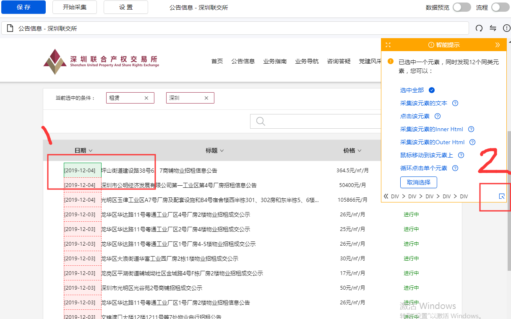The height and width of the screenshot is (319, 511).
Task: Click 进行中 status in 17元/㎡/月 row
Action: 411,273
